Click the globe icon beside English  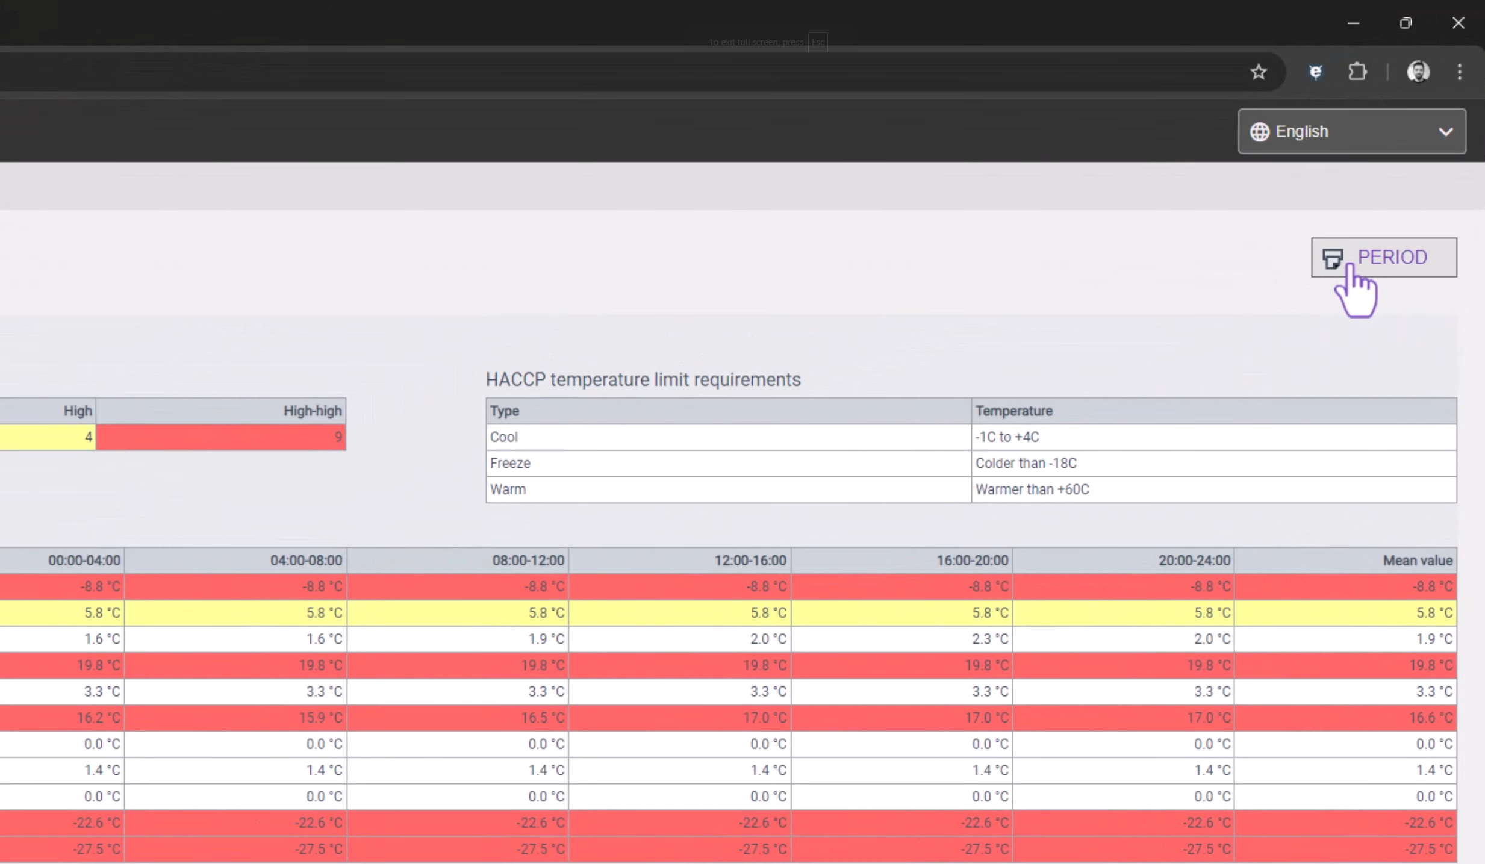1260,132
